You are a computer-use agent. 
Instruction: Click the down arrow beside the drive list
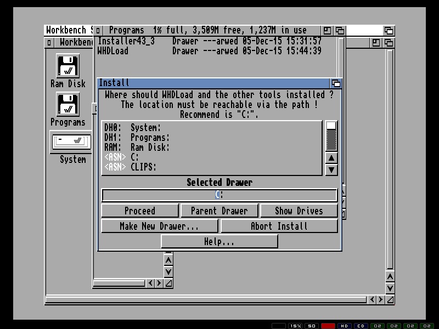click(x=331, y=170)
